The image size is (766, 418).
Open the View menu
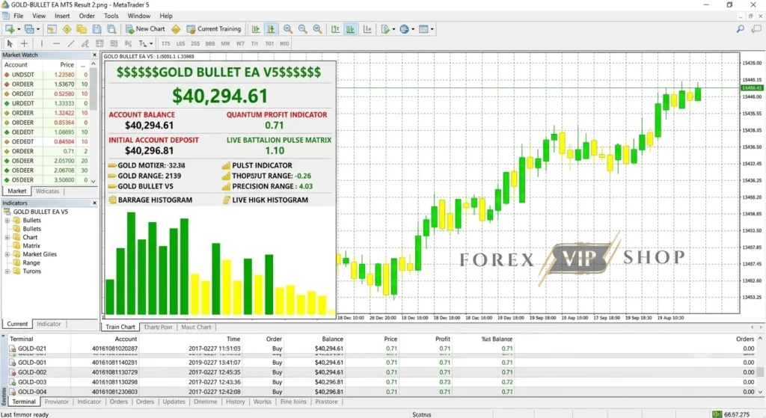point(39,16)
